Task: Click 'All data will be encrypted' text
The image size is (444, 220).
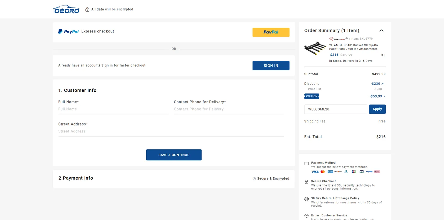Action: click(x=112, y=9)
